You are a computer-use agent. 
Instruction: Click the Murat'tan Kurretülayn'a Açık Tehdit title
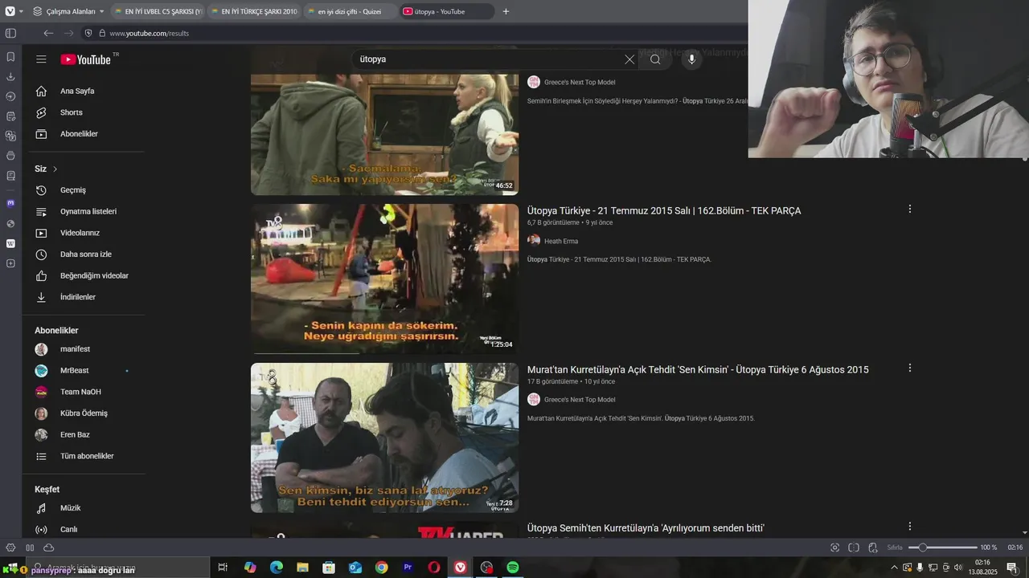coord(698,369)
